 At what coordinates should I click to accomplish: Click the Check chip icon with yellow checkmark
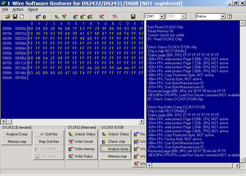[45, 17]
